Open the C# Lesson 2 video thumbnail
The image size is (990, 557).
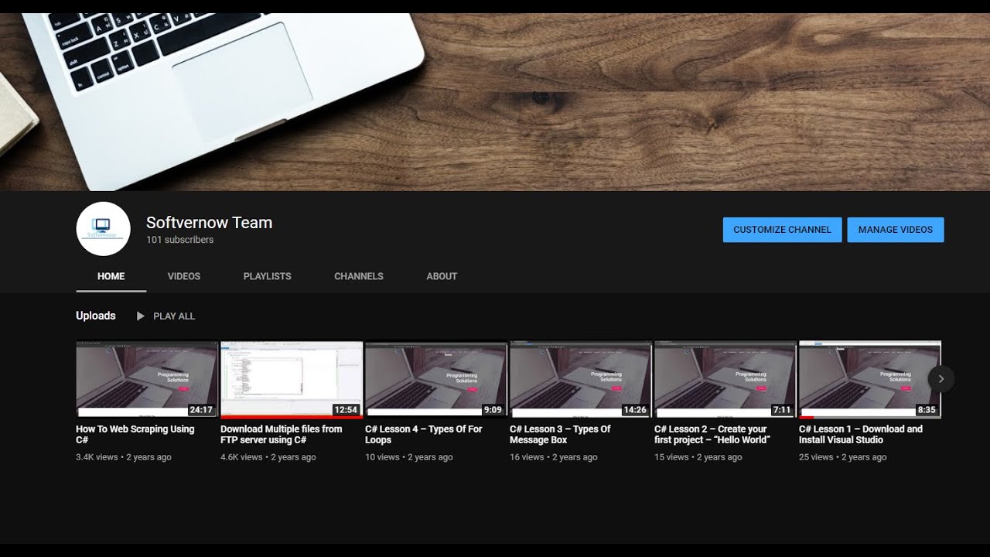pos(725,379)
